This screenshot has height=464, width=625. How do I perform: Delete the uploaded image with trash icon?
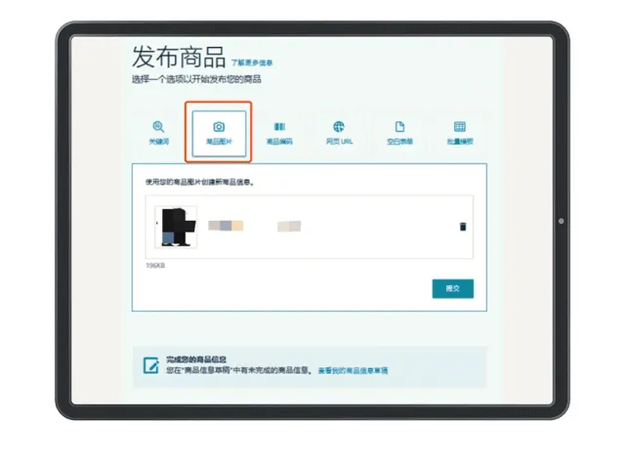tap(462, 227)
